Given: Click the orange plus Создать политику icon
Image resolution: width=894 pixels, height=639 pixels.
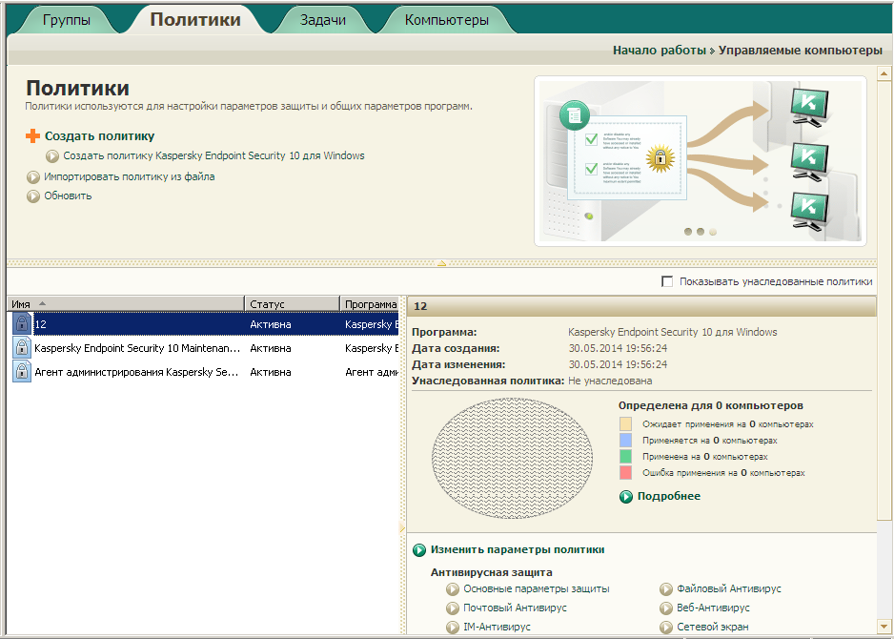Looking at the screenshot, I should (33, 135).
